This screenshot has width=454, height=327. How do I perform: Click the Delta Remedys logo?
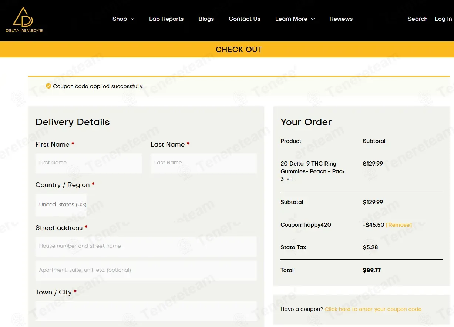pos(24,20)
